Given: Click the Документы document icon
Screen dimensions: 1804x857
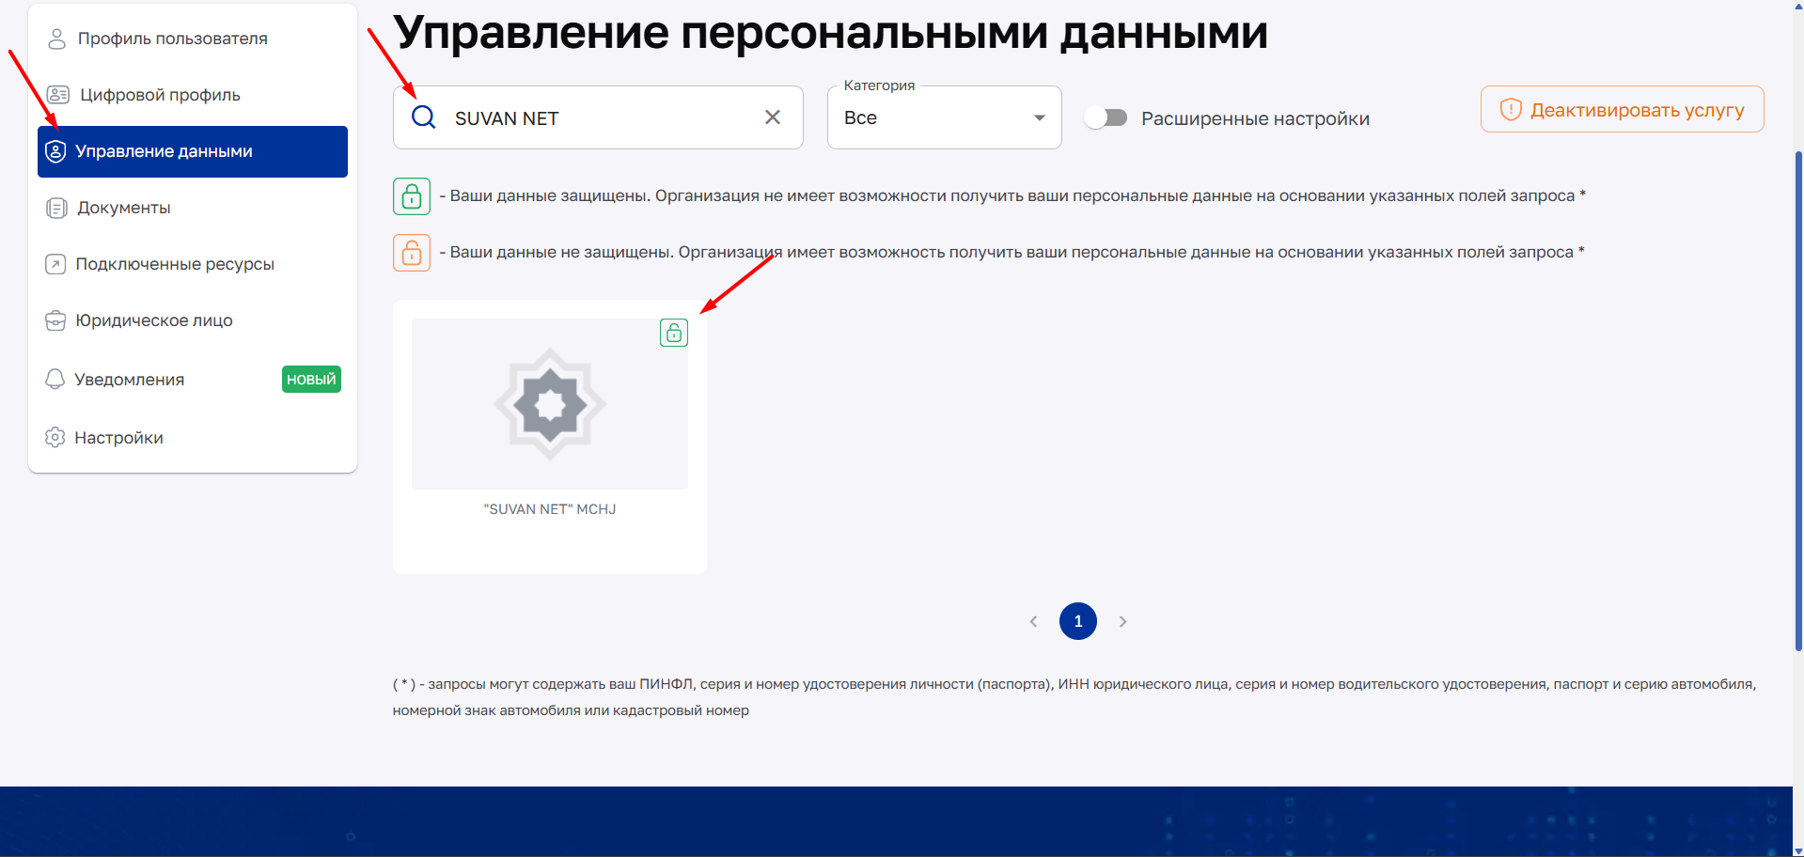Looking at the screenshot, I should pos(56,208).
